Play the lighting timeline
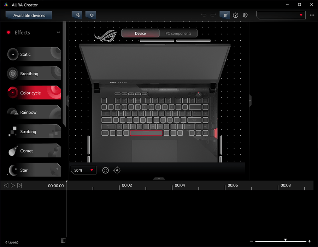This screenshot has width=318, height=247. tap(13, 186)
